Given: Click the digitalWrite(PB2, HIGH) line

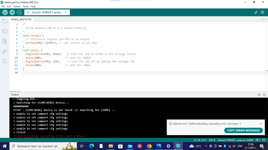Looking at the screenshot, I should click(x=81, y=54).
